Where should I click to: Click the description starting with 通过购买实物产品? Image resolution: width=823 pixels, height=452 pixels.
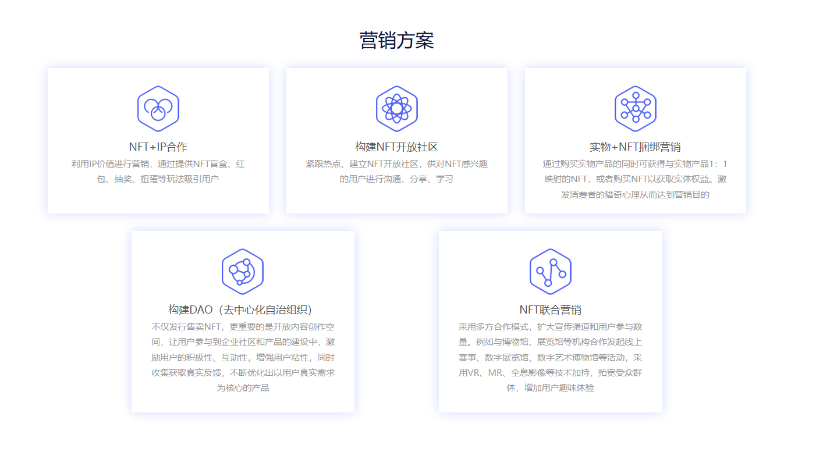pos(635,179)
